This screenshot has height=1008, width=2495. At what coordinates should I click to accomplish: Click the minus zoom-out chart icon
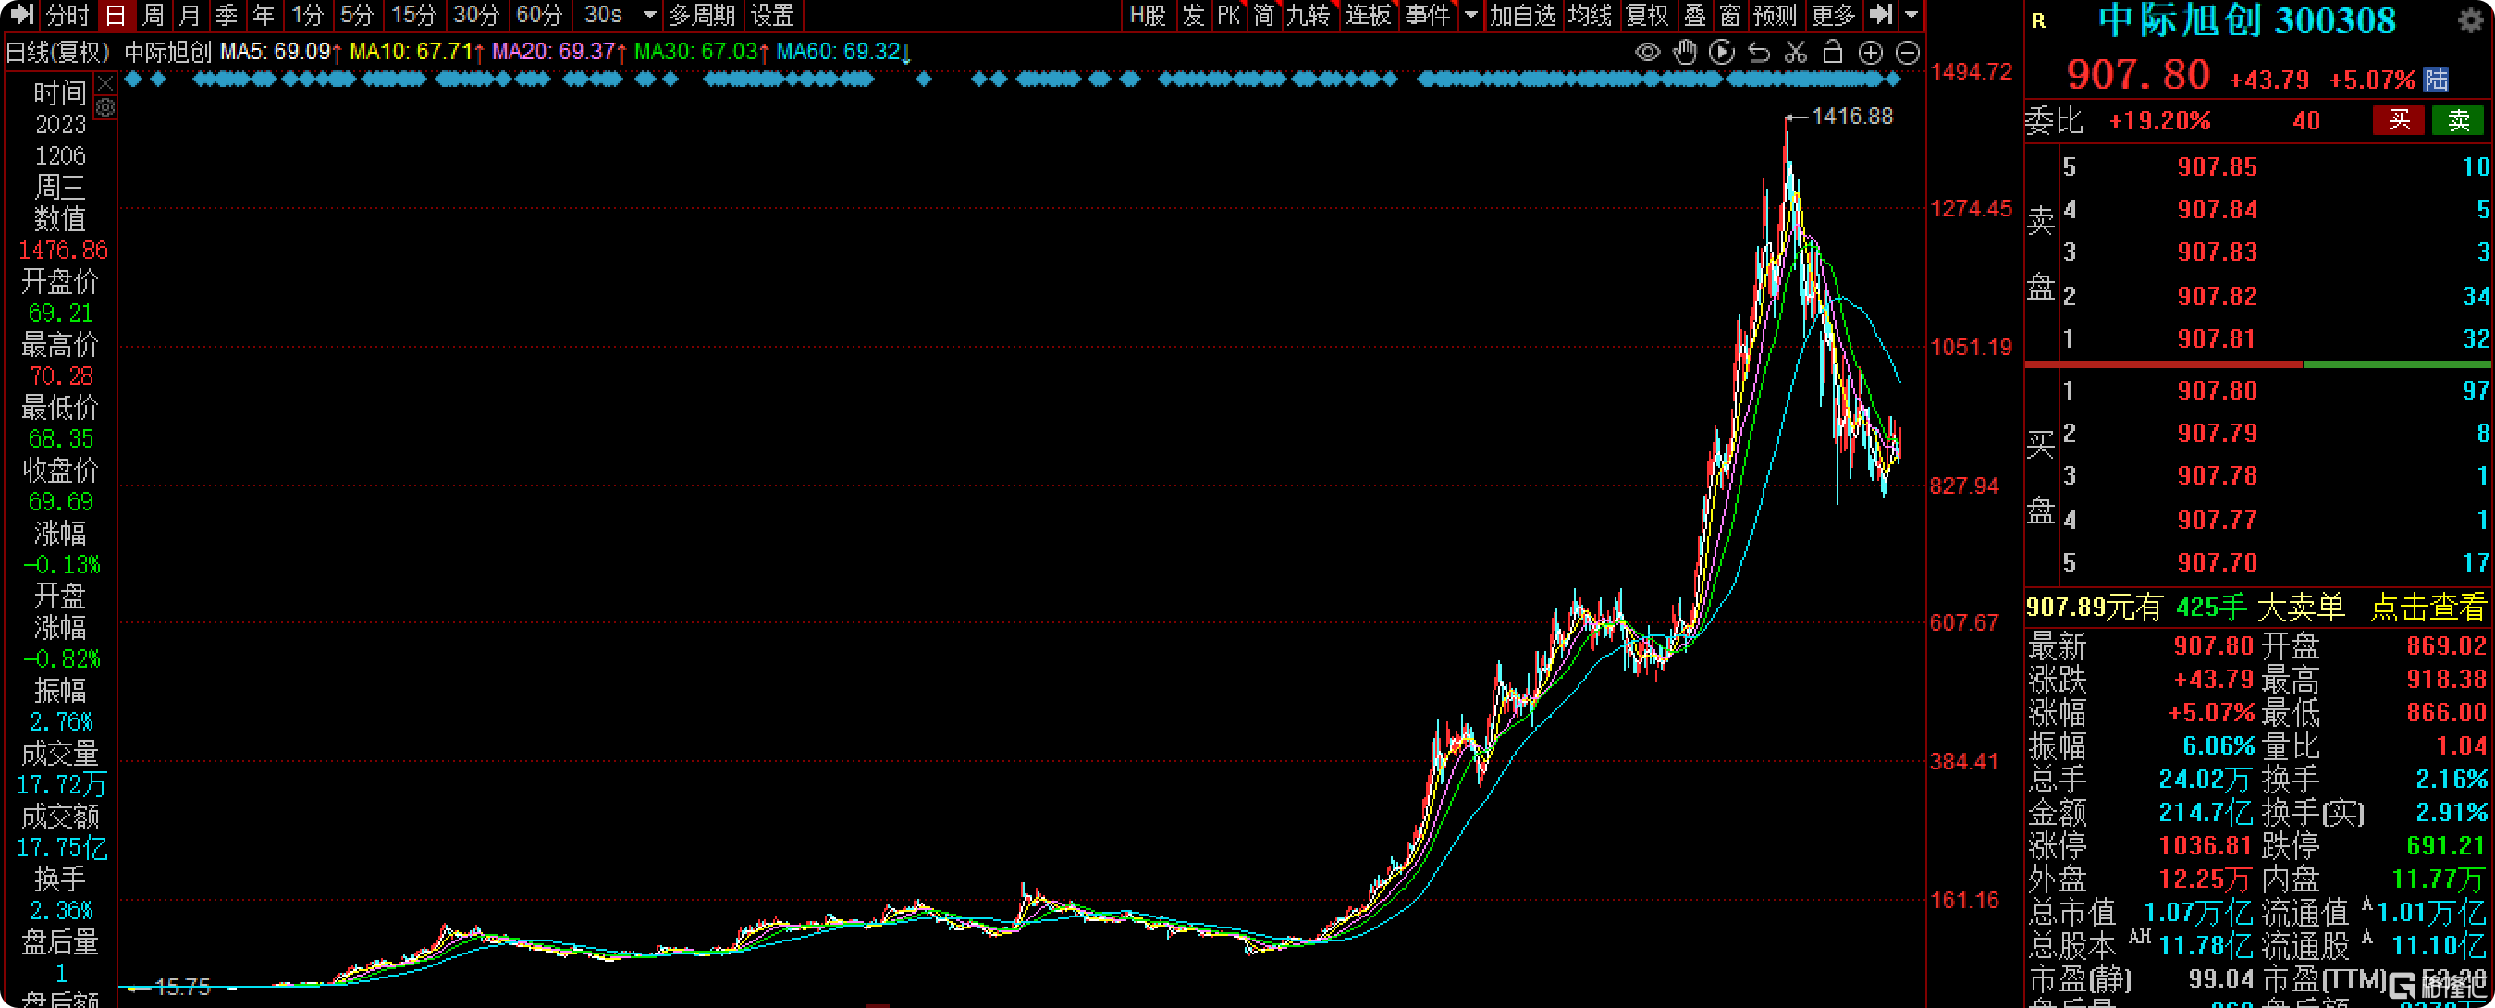tap(1907, 54)
